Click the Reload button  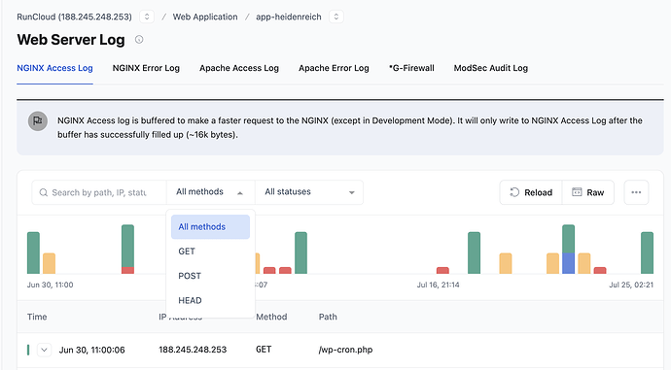tap(531, 192)
